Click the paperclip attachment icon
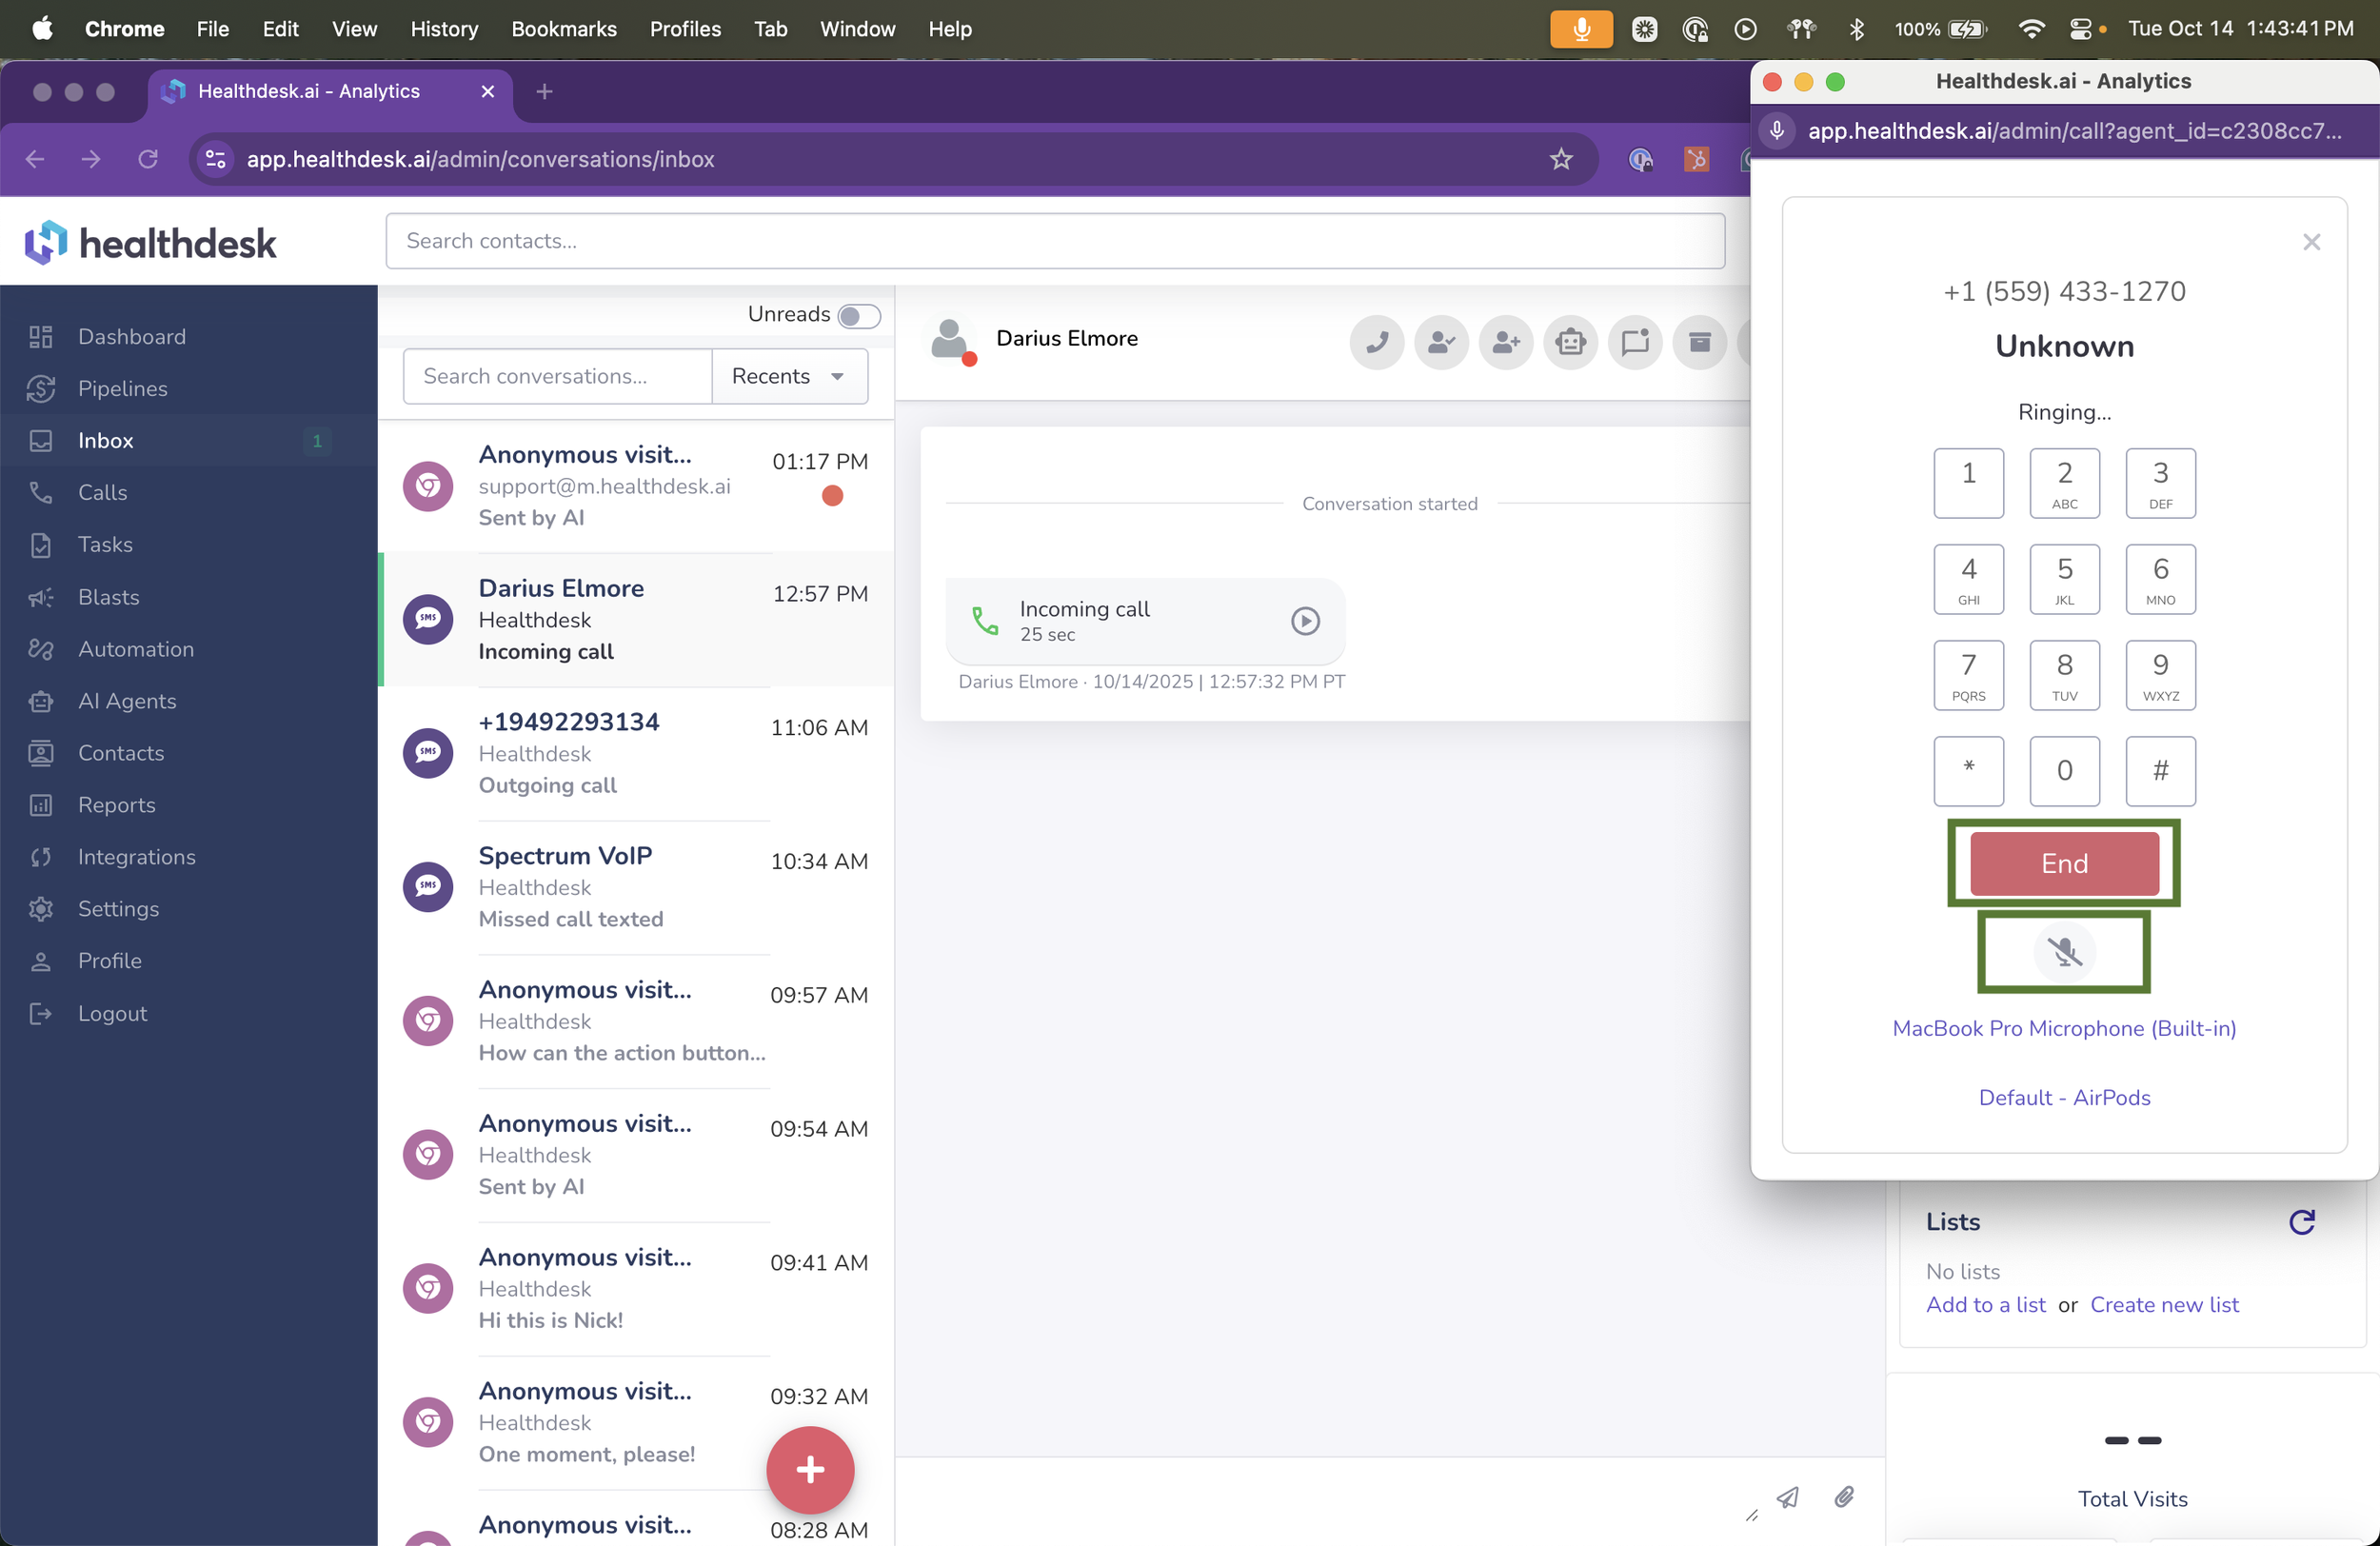The height and width of the screenshot is (1546, 2380). [1844, 1496]
